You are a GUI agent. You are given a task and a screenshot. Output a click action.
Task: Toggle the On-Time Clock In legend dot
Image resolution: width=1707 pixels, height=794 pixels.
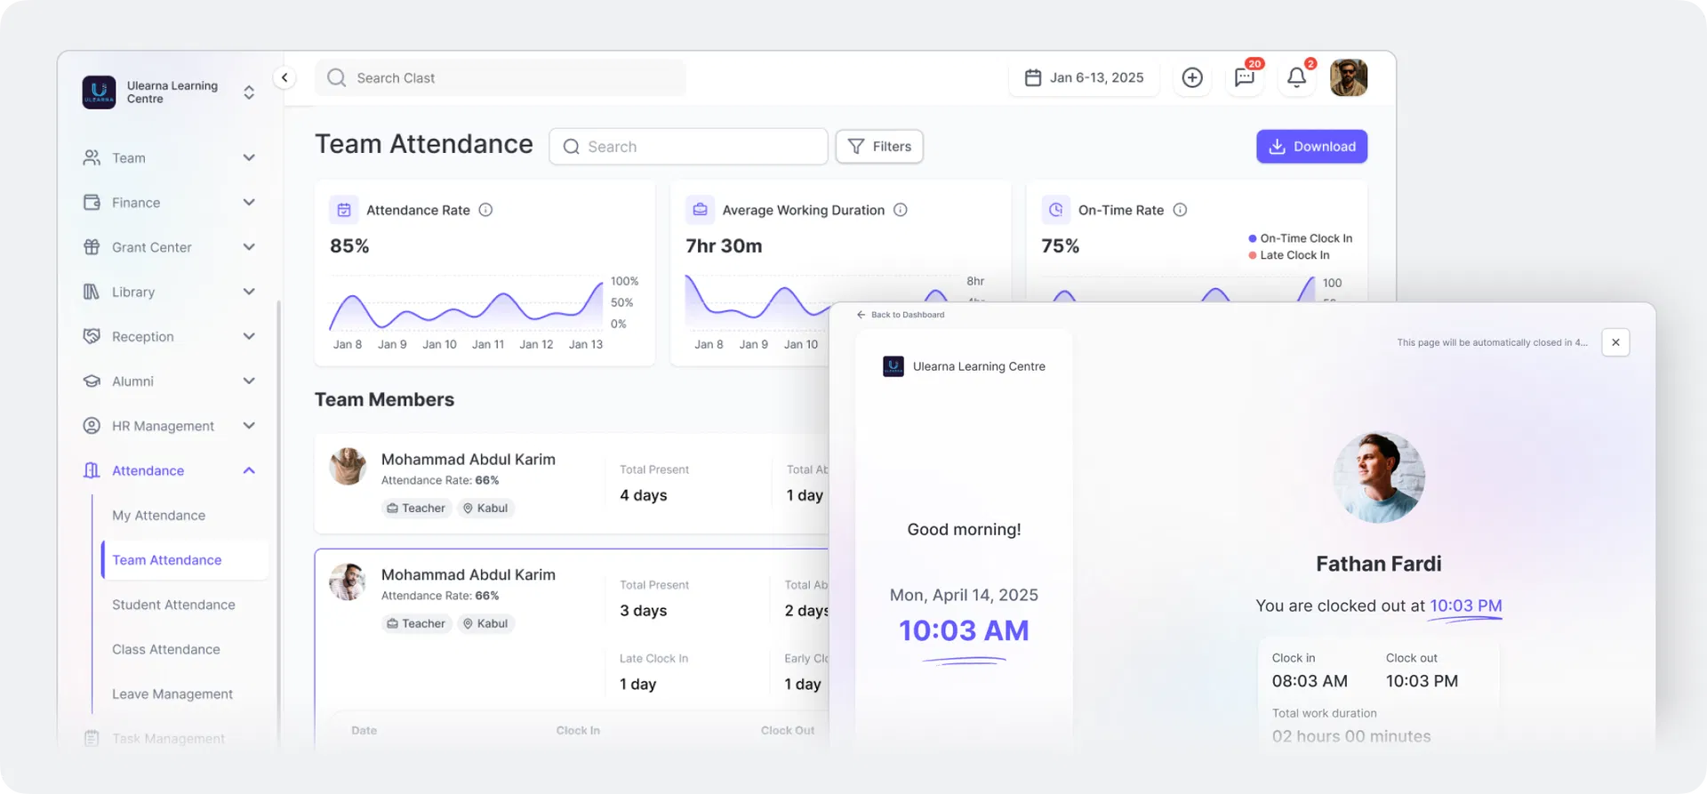(1253, 238)
